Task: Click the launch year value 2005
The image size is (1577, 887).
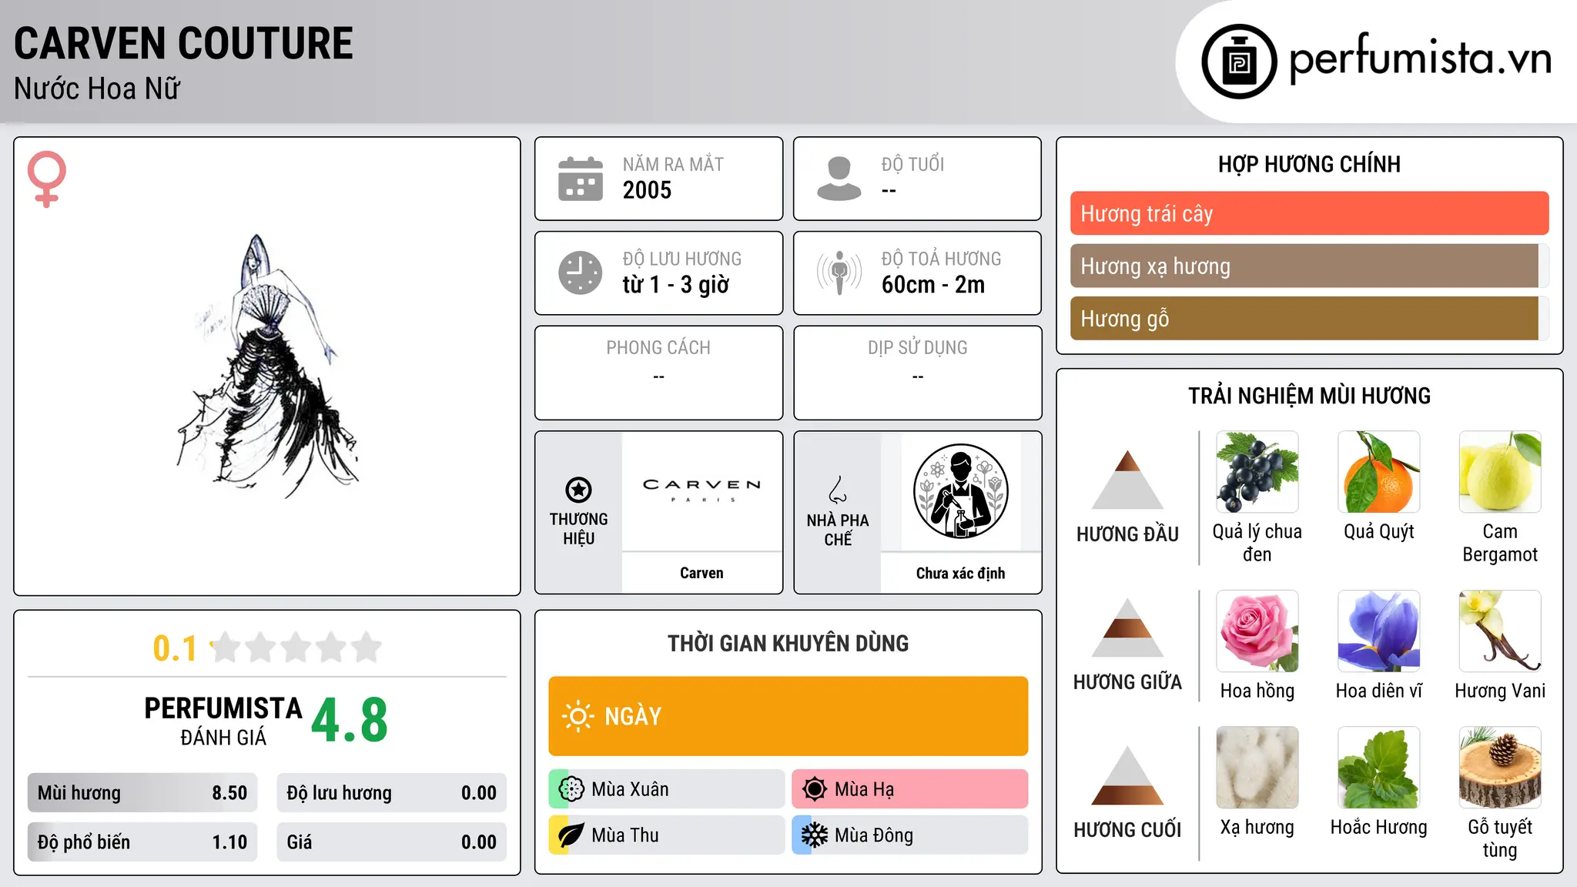Action: point(647,190)
